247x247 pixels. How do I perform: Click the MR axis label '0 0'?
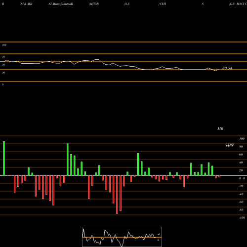click(242, 178)
